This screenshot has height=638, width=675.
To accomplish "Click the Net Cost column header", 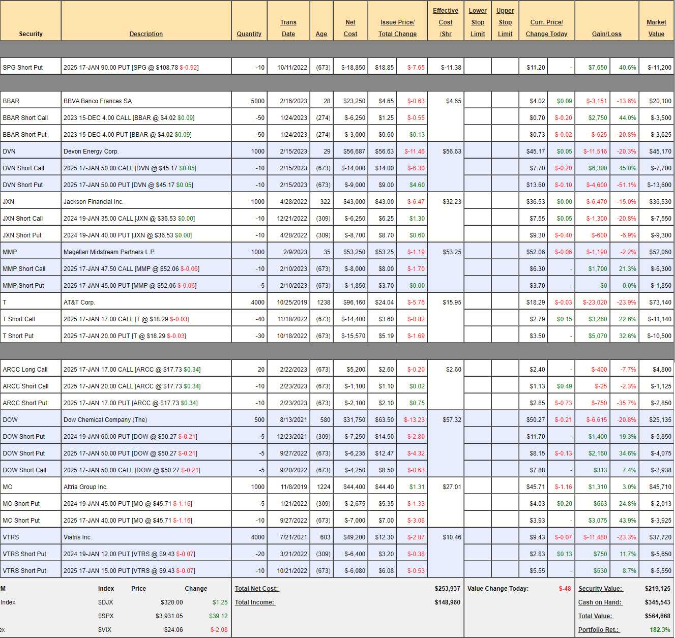I will point(350,28).
